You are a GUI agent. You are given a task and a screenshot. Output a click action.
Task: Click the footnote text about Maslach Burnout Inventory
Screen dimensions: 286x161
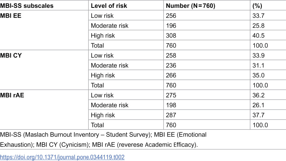point(103,140)
